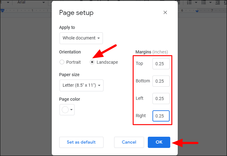Click the Right margin field
This screenshot has height=156, width=227.
[161, 116]
